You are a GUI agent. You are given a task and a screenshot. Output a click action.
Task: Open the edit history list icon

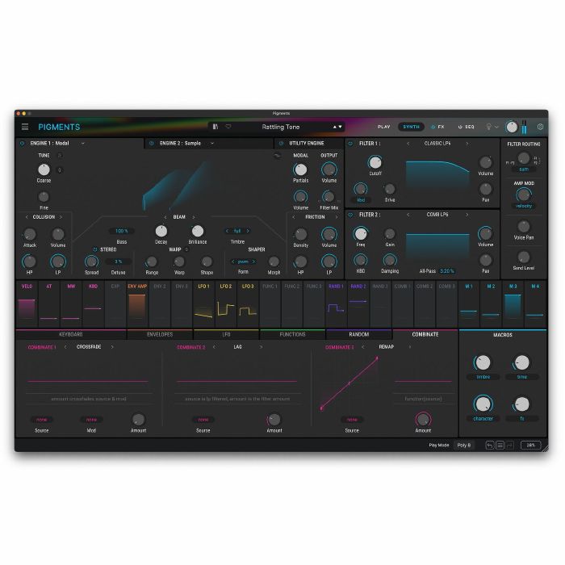coord(500,446)
